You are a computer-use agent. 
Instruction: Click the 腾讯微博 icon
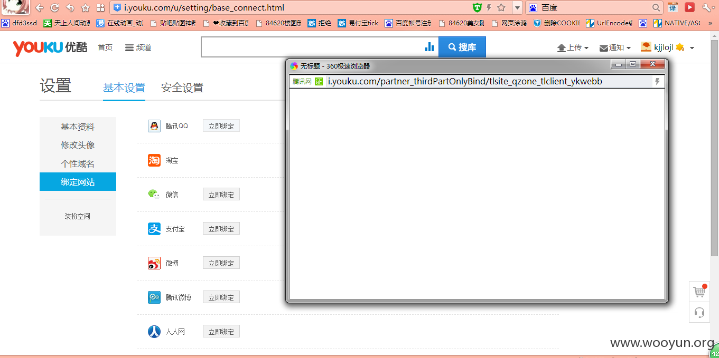point(154,297)
